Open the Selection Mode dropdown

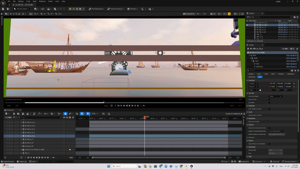pos(21,9)
